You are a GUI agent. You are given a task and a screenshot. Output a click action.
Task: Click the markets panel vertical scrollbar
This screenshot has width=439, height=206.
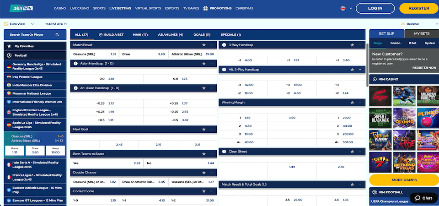tap(367, 65)
